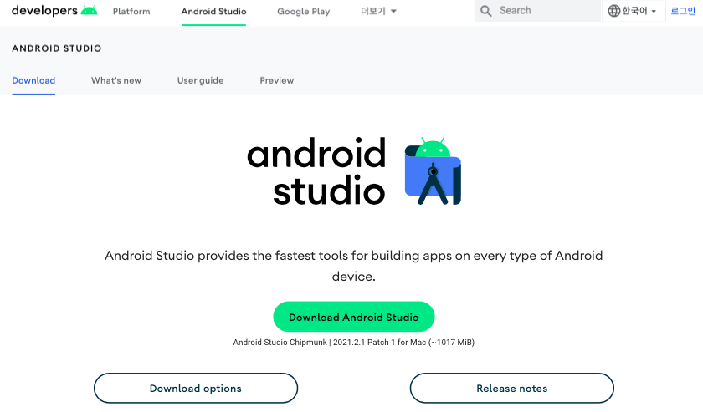Select Android Studio in top navigation
The image size is (703, 412).
point(214,11)
